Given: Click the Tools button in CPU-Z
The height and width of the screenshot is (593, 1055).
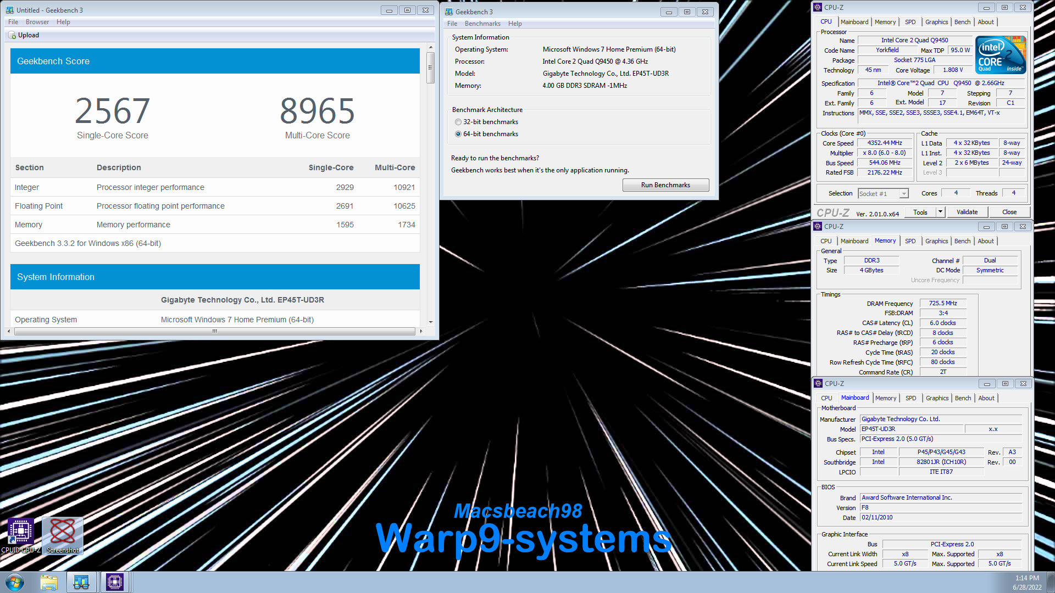Looking at the screenshot, I should 920,212.
